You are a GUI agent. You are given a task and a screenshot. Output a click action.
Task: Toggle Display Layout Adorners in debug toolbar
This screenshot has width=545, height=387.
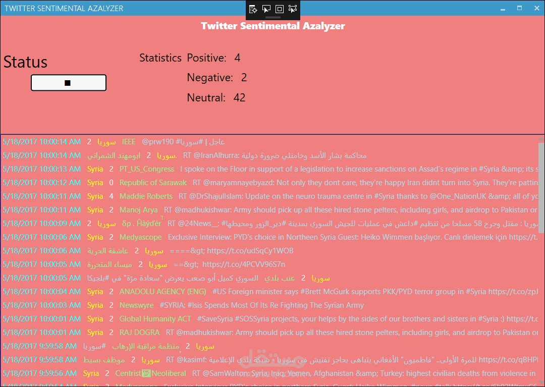coord(280,9)
